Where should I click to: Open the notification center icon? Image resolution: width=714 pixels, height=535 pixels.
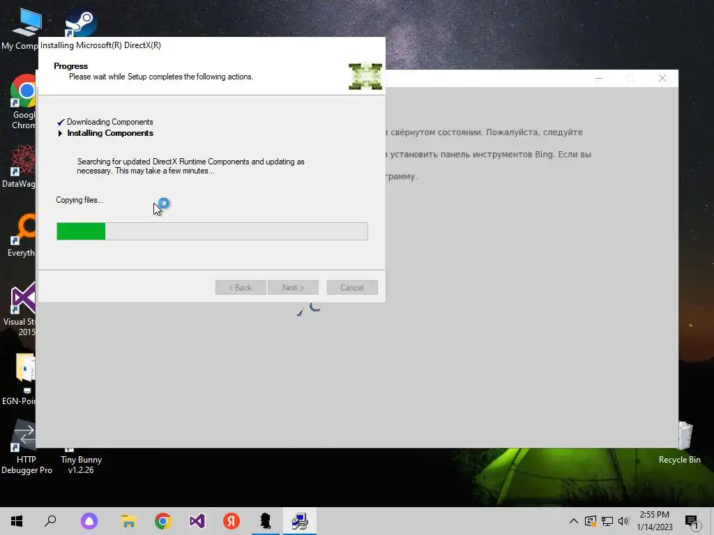[692, 522]
